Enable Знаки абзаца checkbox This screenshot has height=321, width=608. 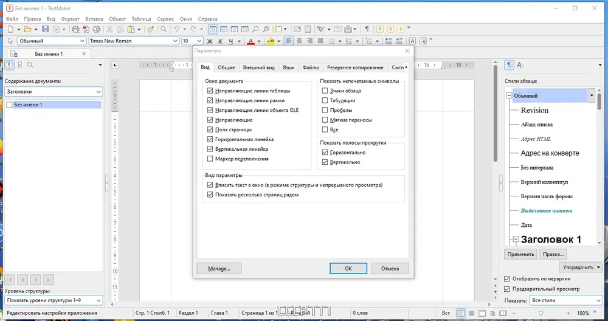(325, 91)
